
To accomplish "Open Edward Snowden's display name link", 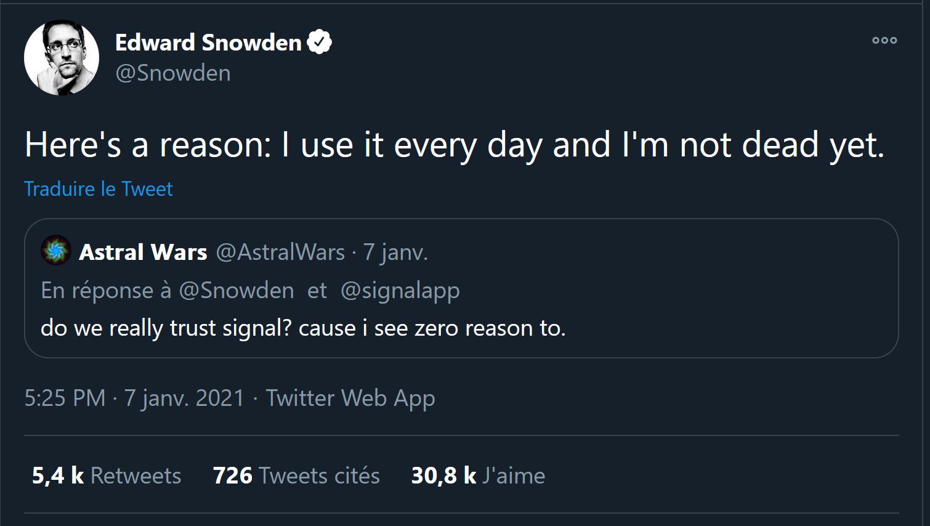I will [208, 42].
